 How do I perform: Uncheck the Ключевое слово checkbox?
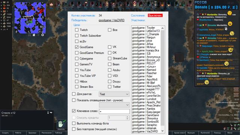73,111
